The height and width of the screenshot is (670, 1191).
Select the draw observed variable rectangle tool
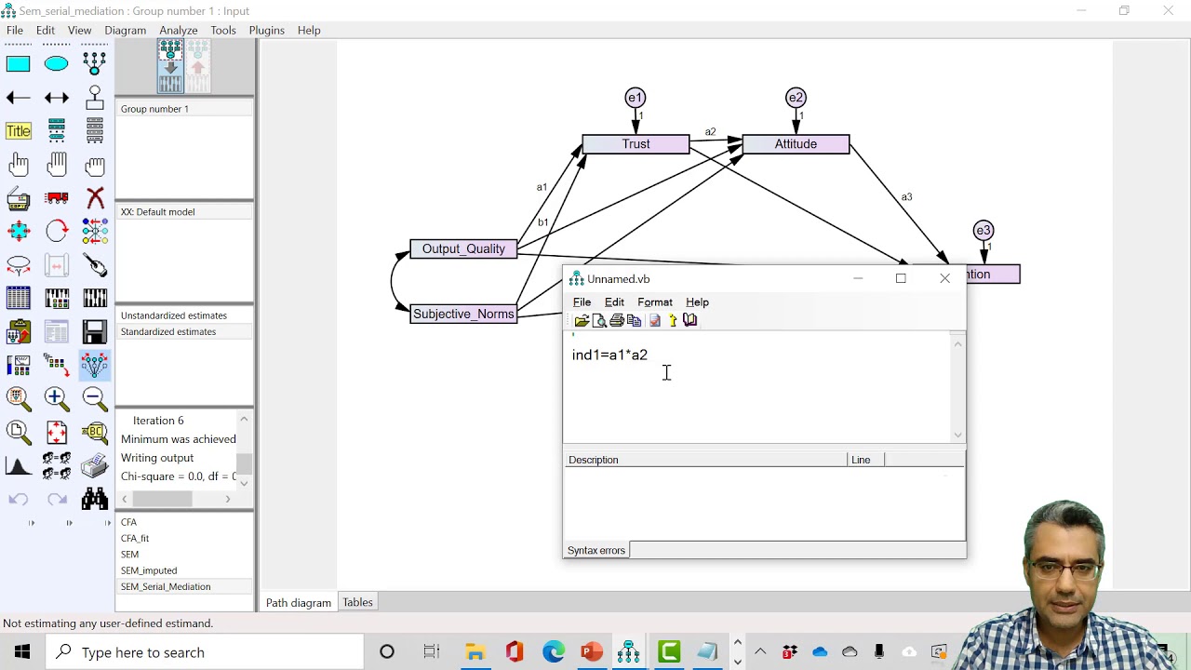(19, 63)
